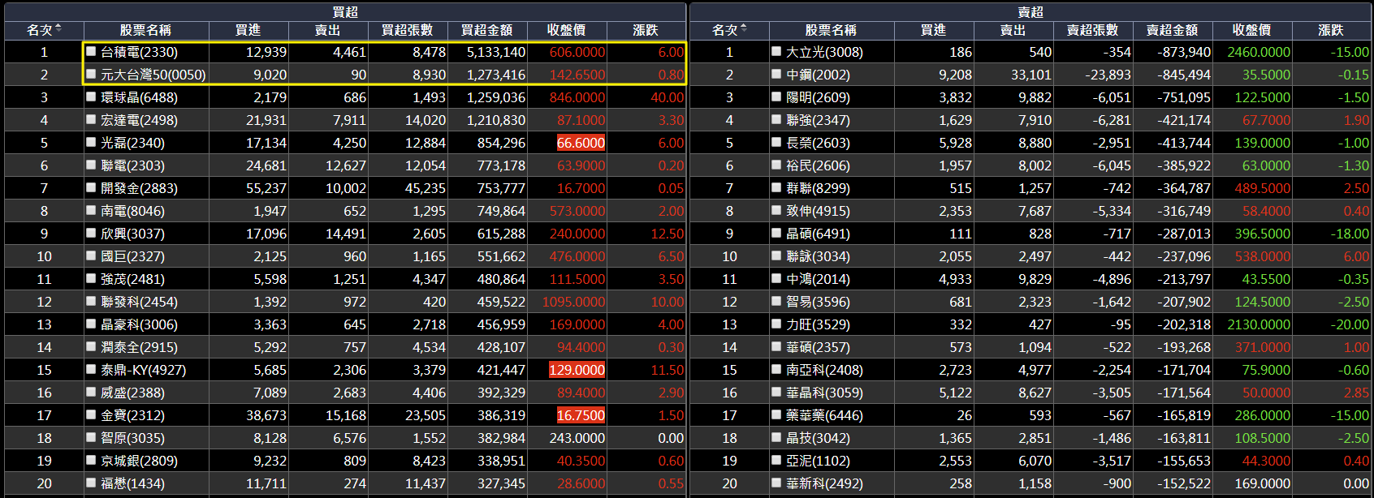
Task: Open stock 欣興(3037)
Action: pos(132,234)
